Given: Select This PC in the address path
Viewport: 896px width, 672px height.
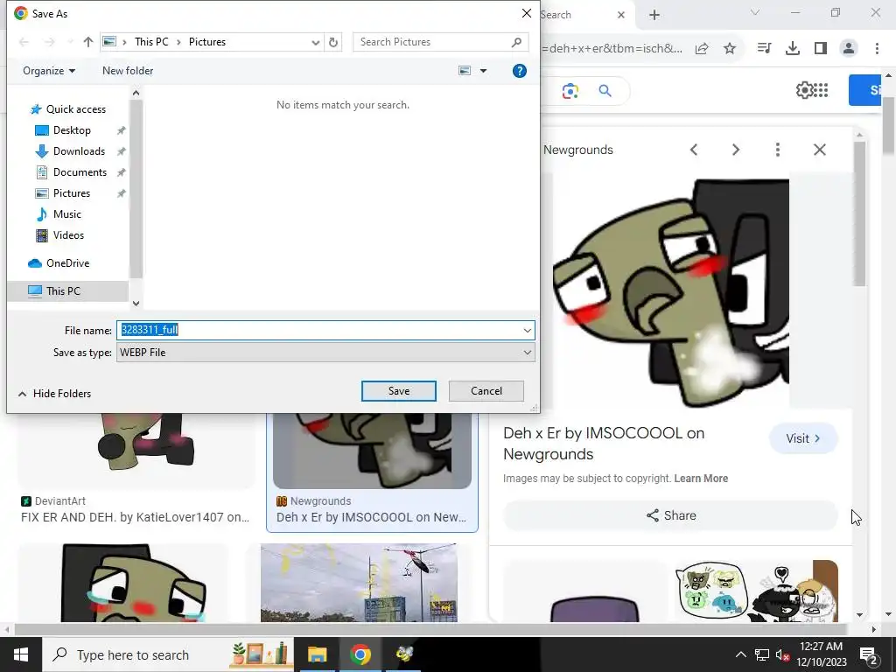Looking at the screenshot, I should click(x=151, y=42).
